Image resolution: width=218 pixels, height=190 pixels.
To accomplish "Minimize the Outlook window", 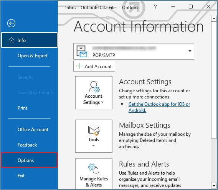I will click(173, 7).
